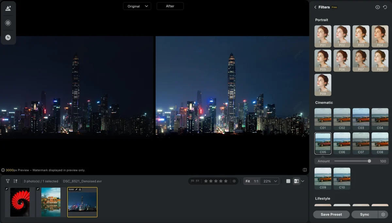Click the sort order icon
Image resolution: width=392 pixels, height=223 pixels.
(15, 181)
